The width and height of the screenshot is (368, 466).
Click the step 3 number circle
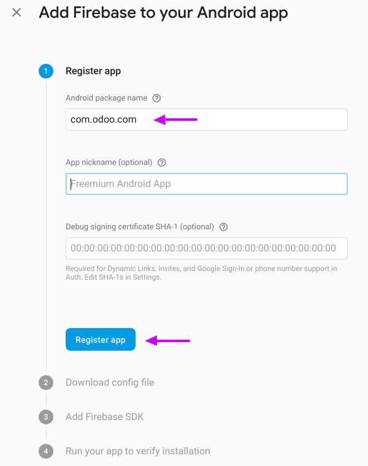(45, 417)
